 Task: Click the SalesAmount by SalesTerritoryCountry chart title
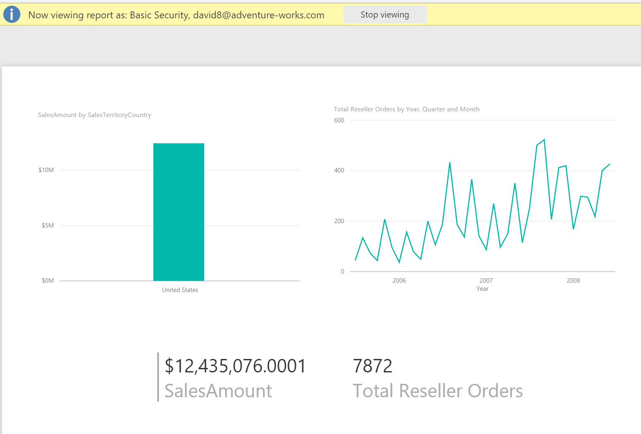(x=95, y=115)
